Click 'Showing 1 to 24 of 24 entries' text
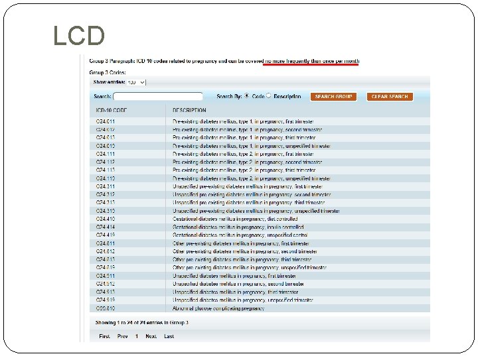This screenshot has height=358, width=478. (142, 322)
